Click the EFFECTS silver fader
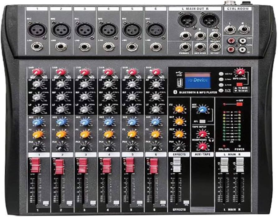This screenshot has height=217, width=278. point(176,165)
